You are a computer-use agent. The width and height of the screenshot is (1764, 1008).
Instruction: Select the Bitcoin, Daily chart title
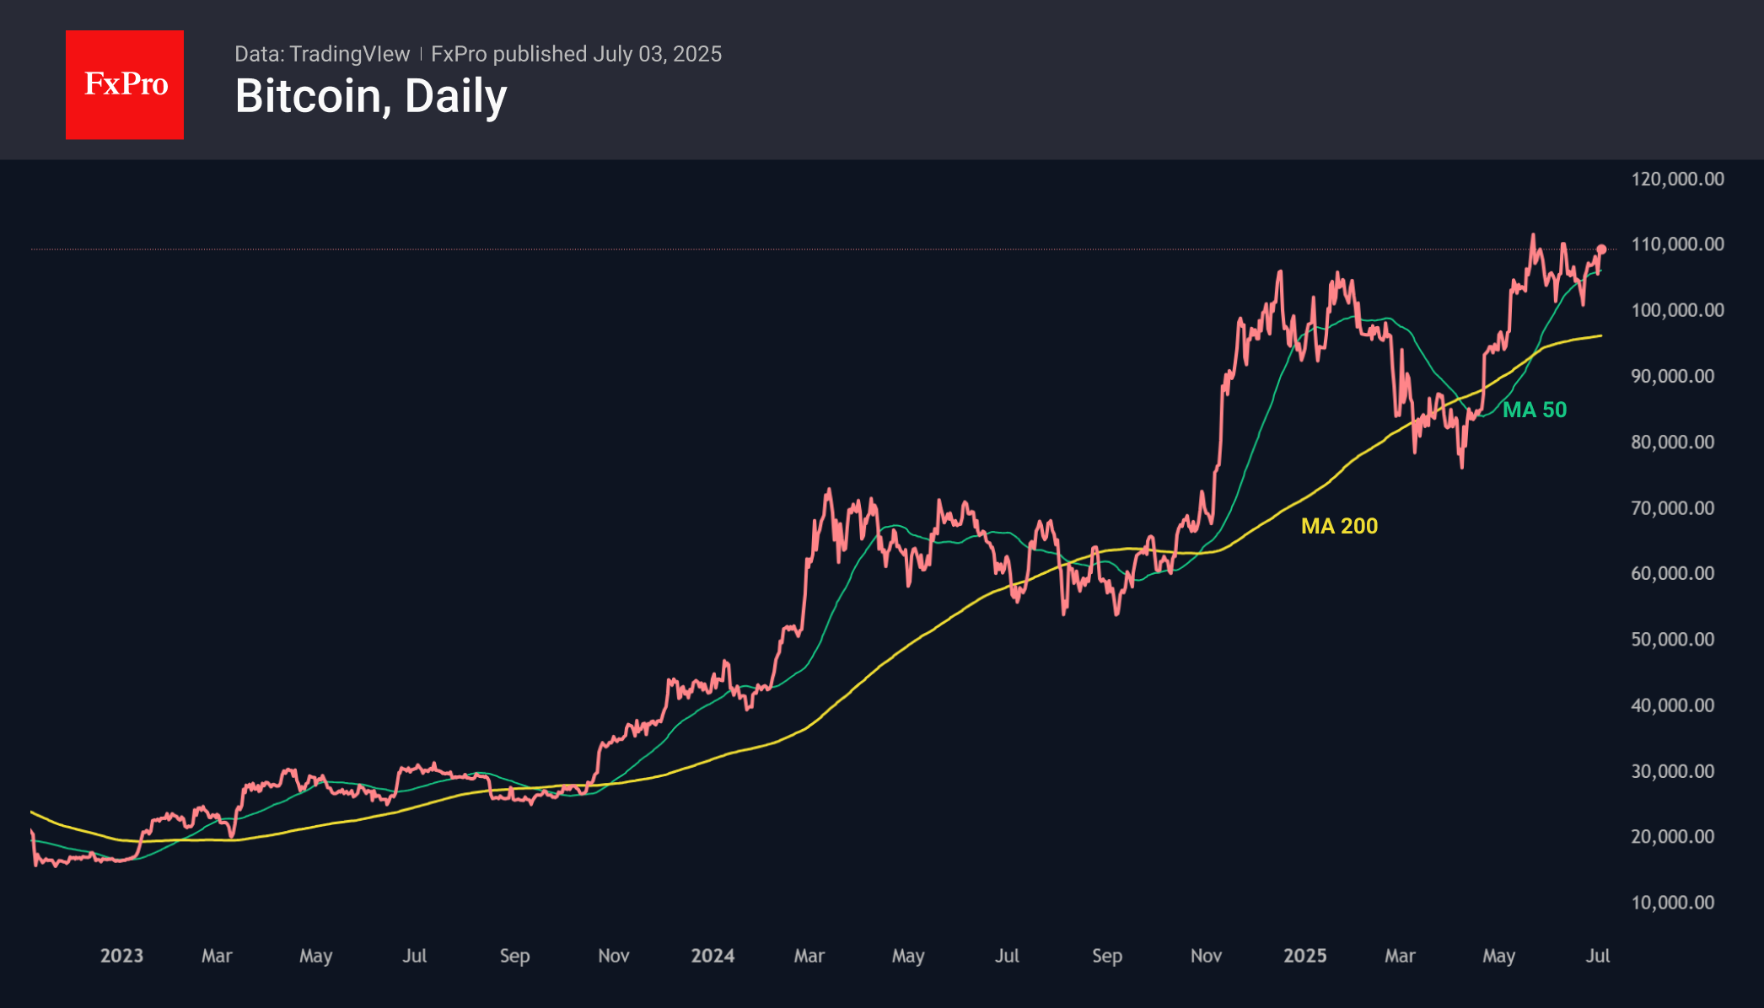(371, 96)
